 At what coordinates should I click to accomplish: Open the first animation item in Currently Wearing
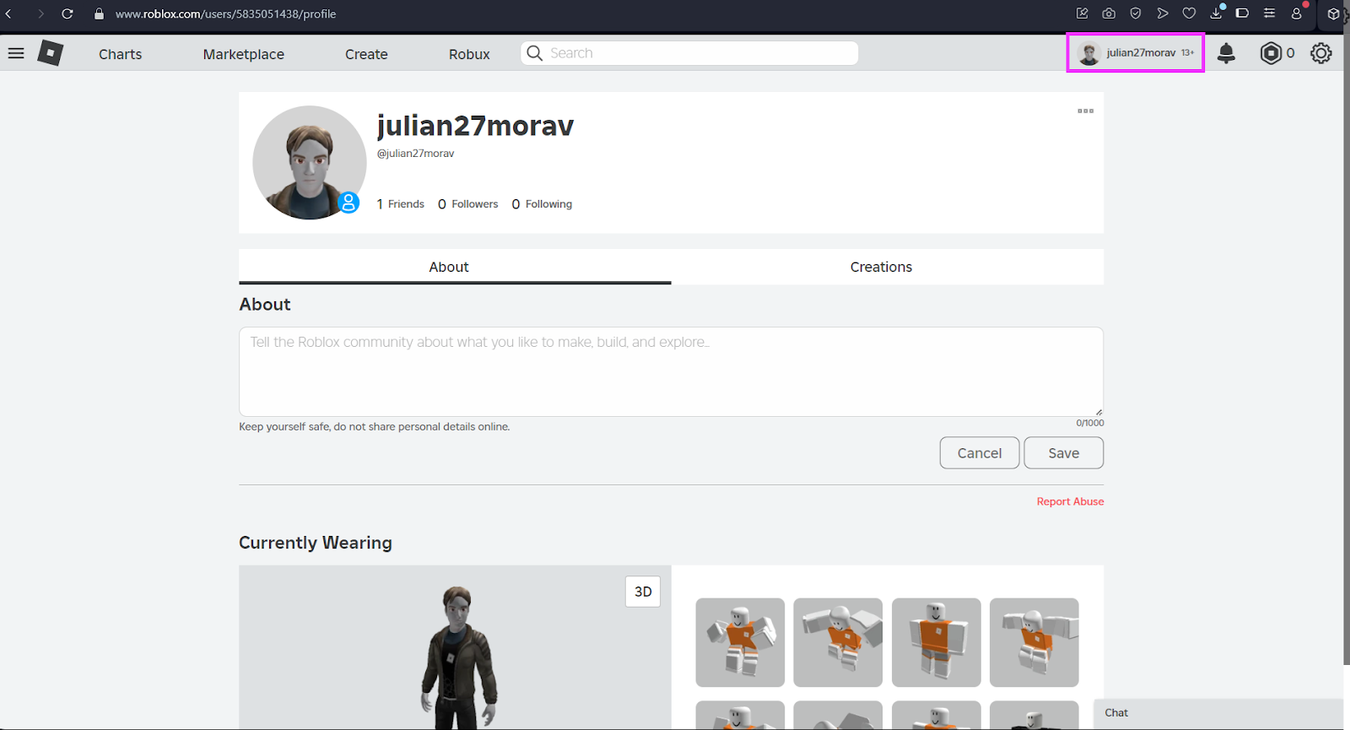(x=740, y=642)
